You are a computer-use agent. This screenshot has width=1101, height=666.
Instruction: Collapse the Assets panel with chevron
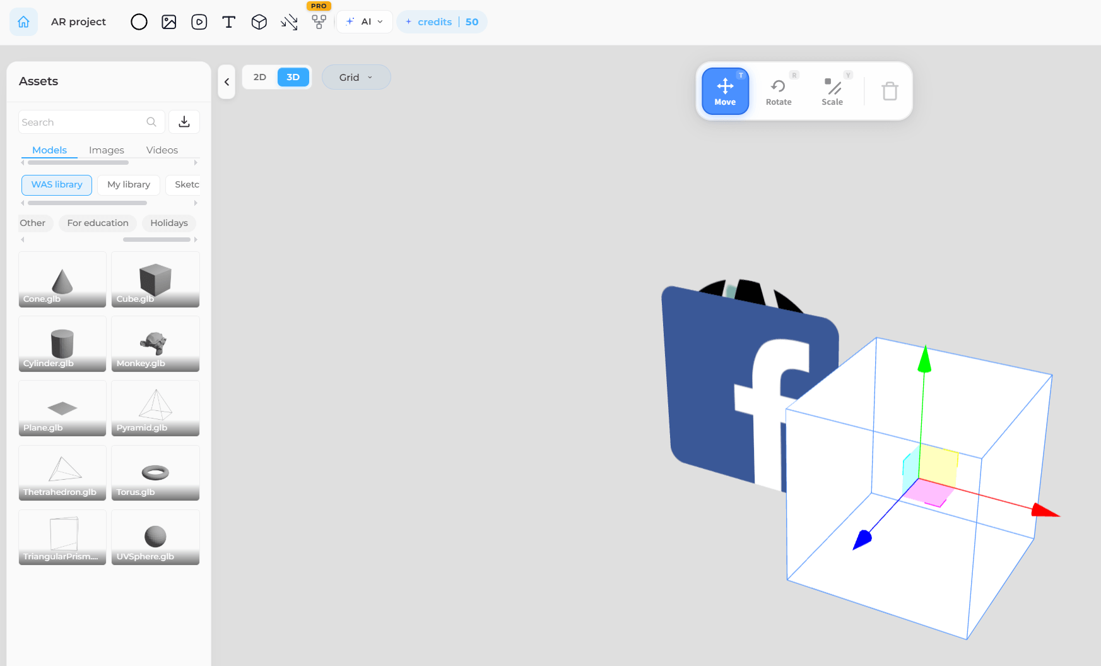pos(227,81)
